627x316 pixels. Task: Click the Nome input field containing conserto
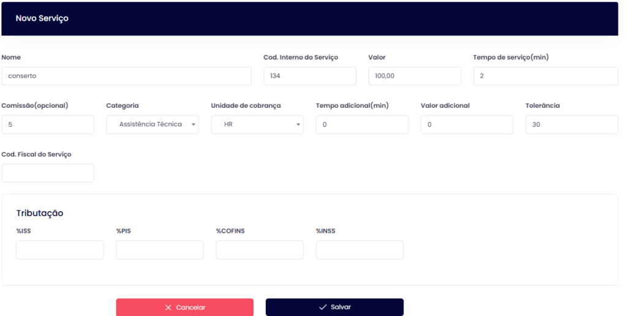(126, 76)
